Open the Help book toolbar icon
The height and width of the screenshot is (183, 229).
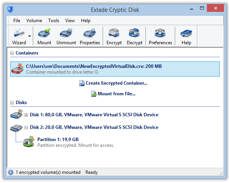click(x=186, y=36)
